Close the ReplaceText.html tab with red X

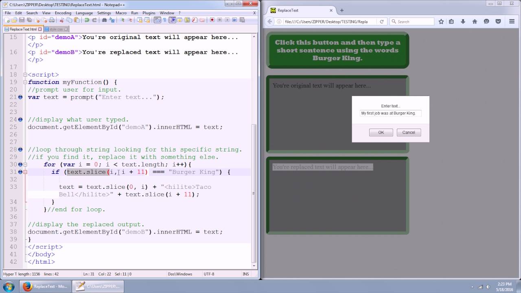(x=40, y=29)
